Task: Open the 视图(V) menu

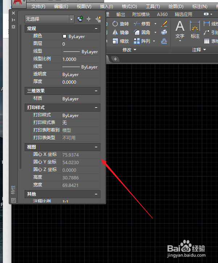Action: (x=84, y=7)
